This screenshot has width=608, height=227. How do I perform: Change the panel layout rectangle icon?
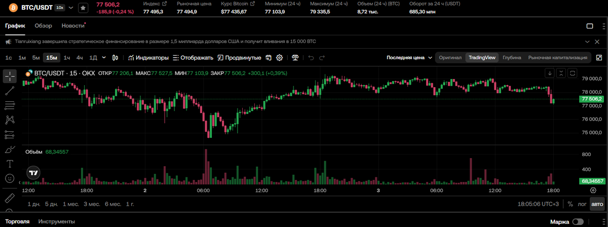(x=590, y=26)
